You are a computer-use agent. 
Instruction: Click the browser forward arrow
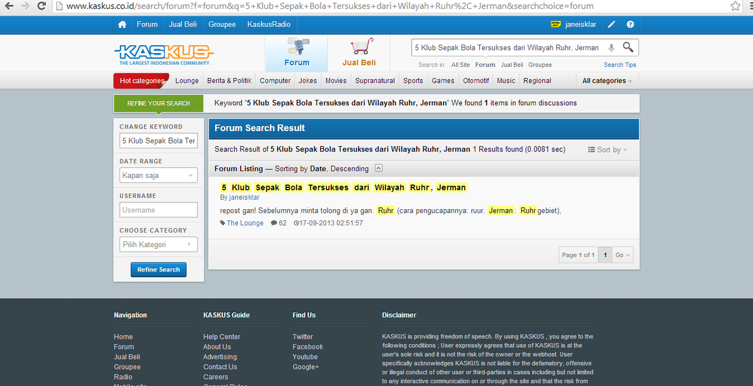(x=25, y=6)
